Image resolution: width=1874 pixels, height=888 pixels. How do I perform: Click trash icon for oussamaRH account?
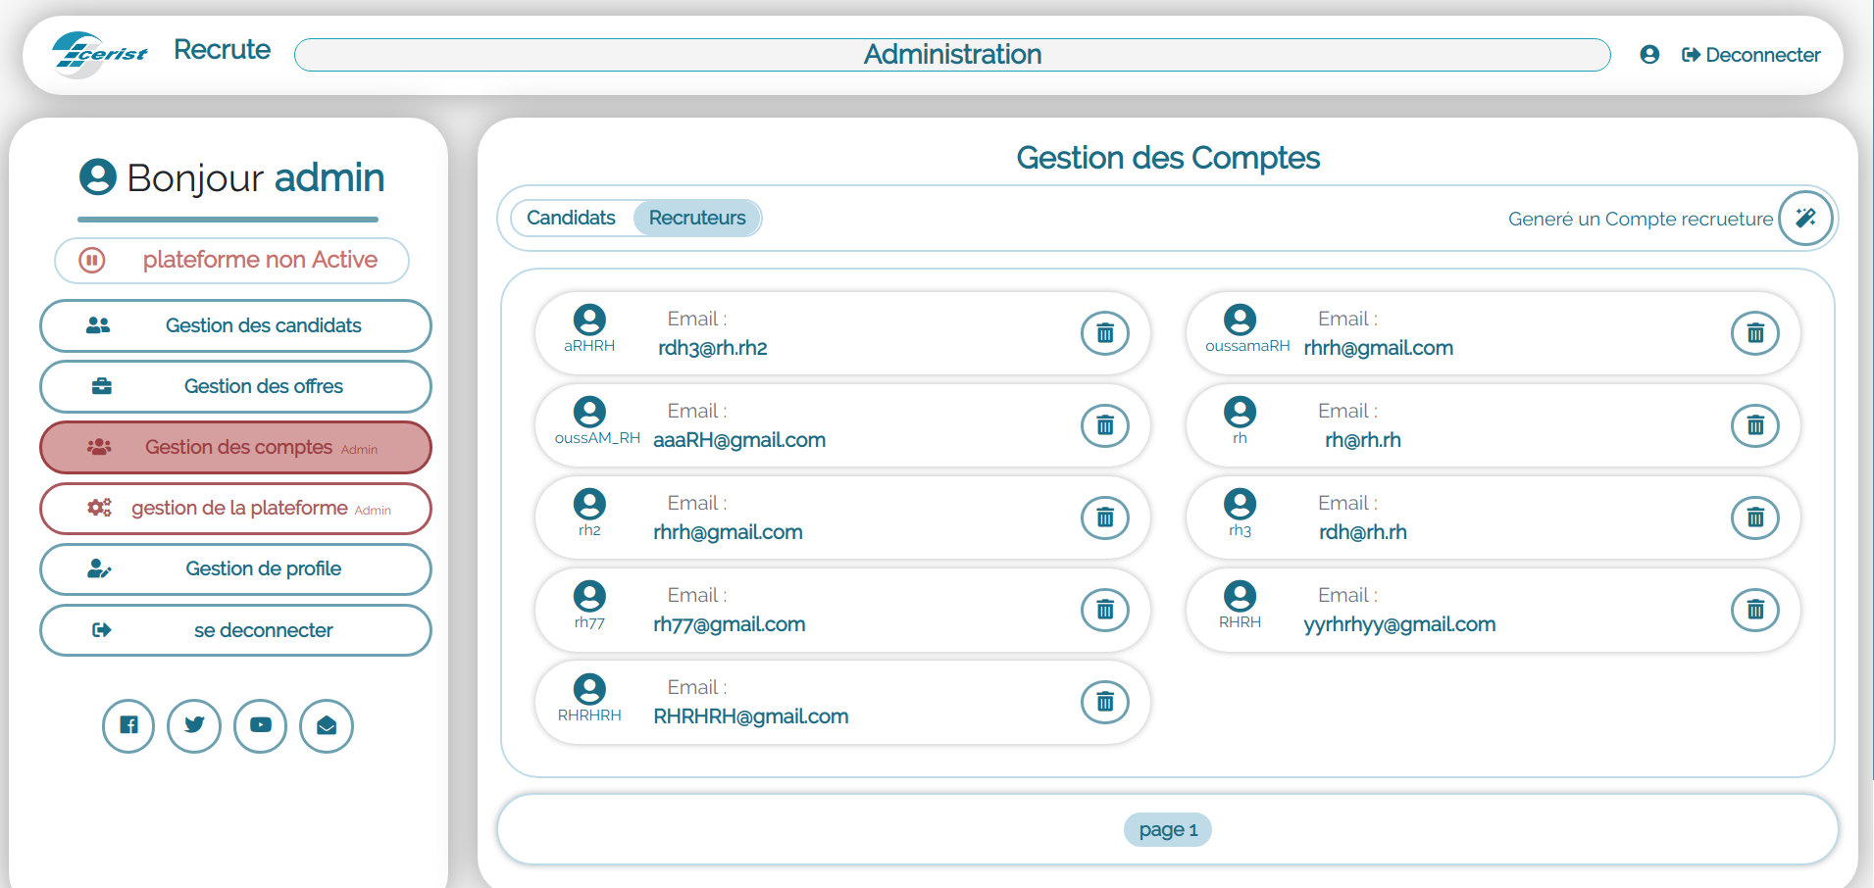pos(1754,333)
